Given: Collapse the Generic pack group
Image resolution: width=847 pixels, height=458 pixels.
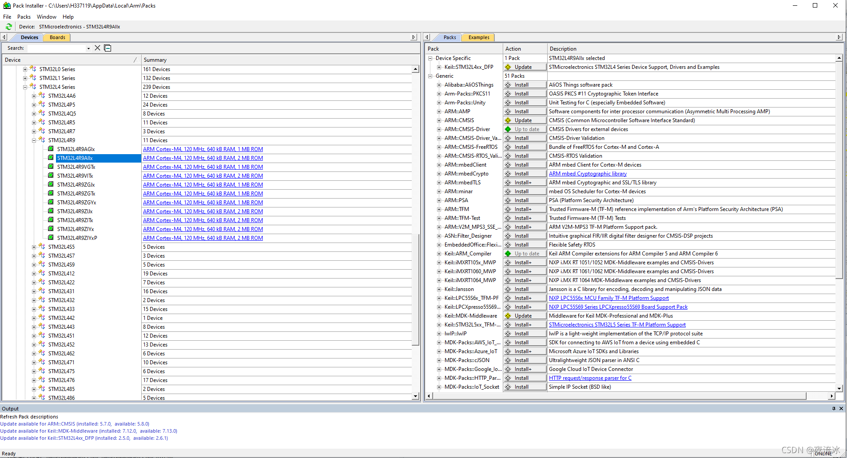Looking at the screenshot, I should (x=430, y=76).
